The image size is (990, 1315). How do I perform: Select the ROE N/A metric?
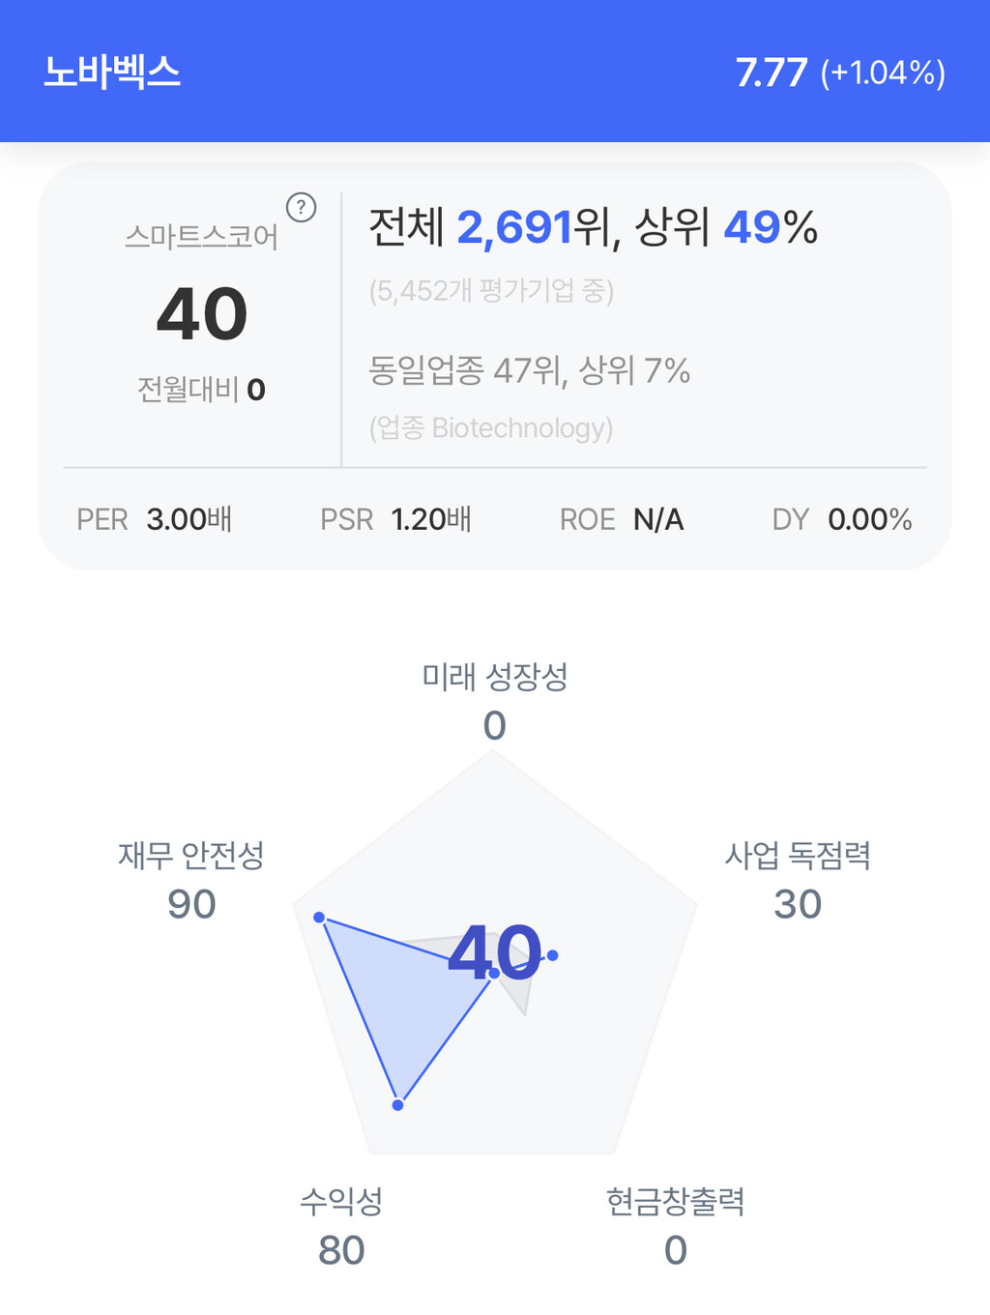(622, 519)
